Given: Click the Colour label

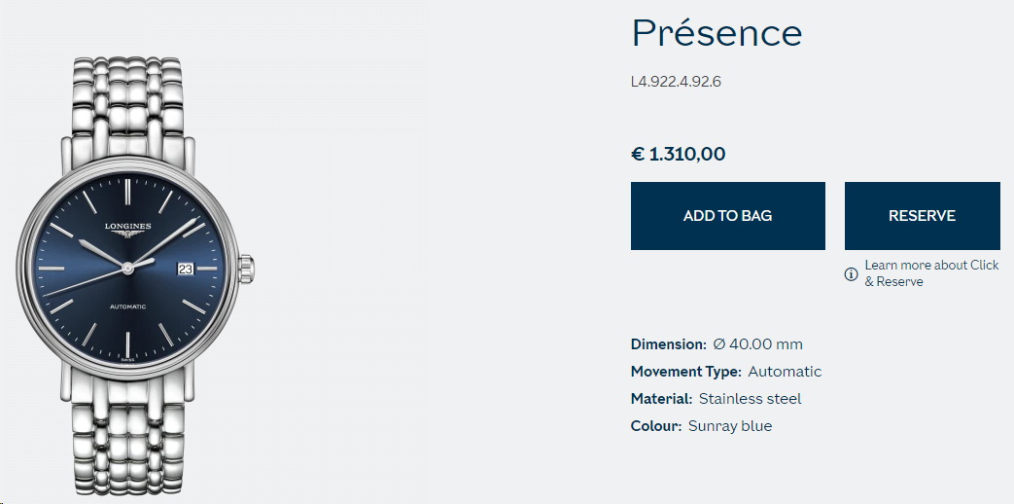Looking at the screenshot, I should (656, 426).
